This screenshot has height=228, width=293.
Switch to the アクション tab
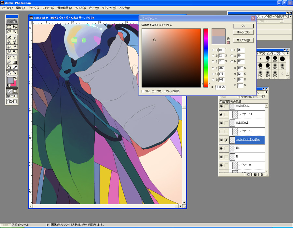coord(265,53)
